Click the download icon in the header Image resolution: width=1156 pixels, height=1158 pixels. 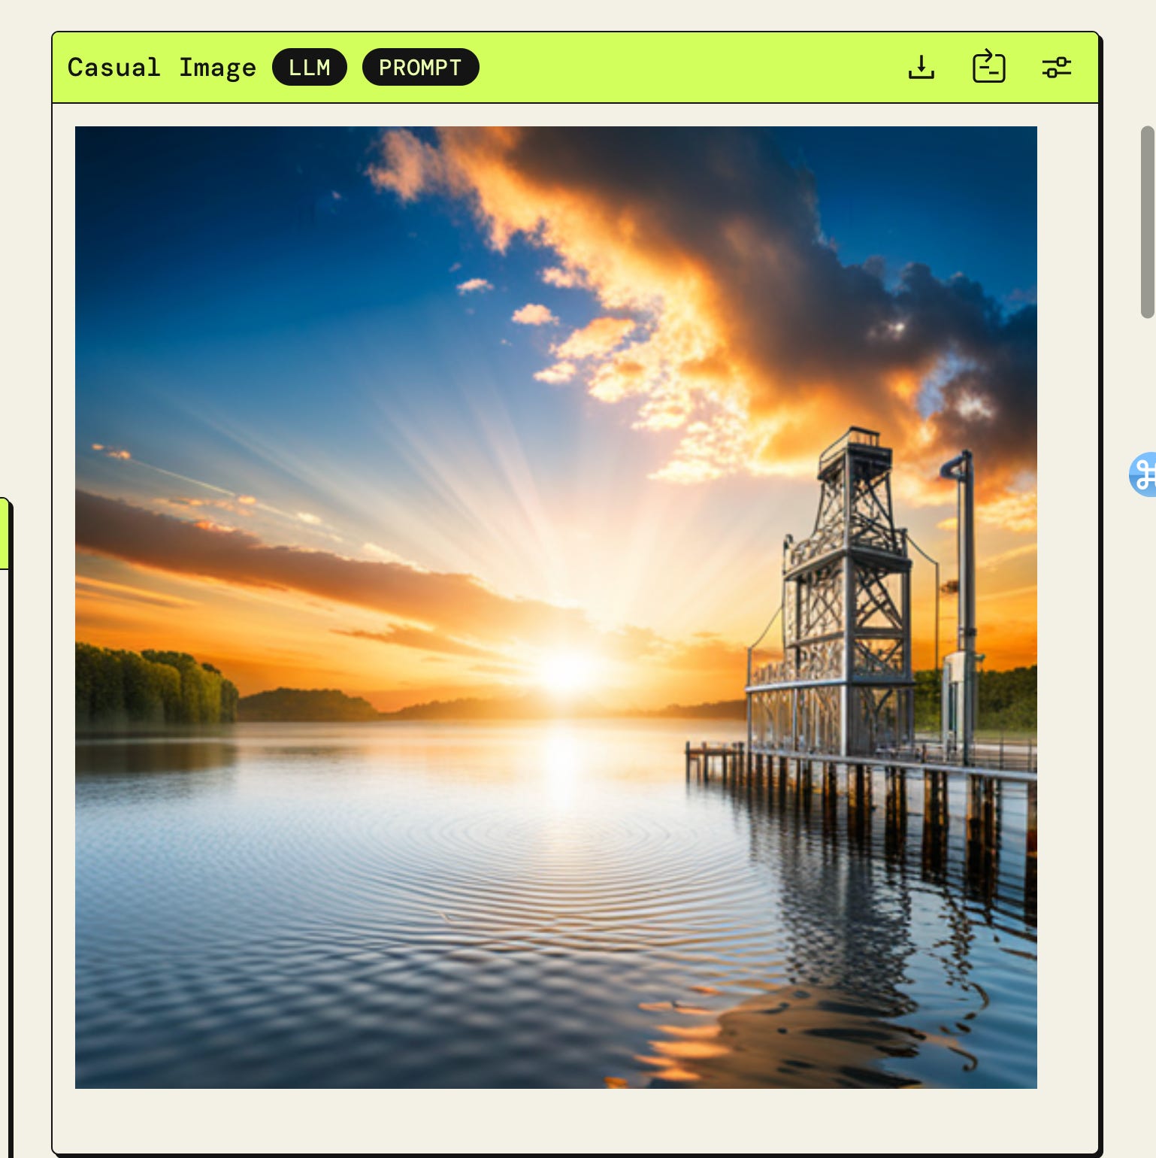pyautogui.click(x=921, y=68)
